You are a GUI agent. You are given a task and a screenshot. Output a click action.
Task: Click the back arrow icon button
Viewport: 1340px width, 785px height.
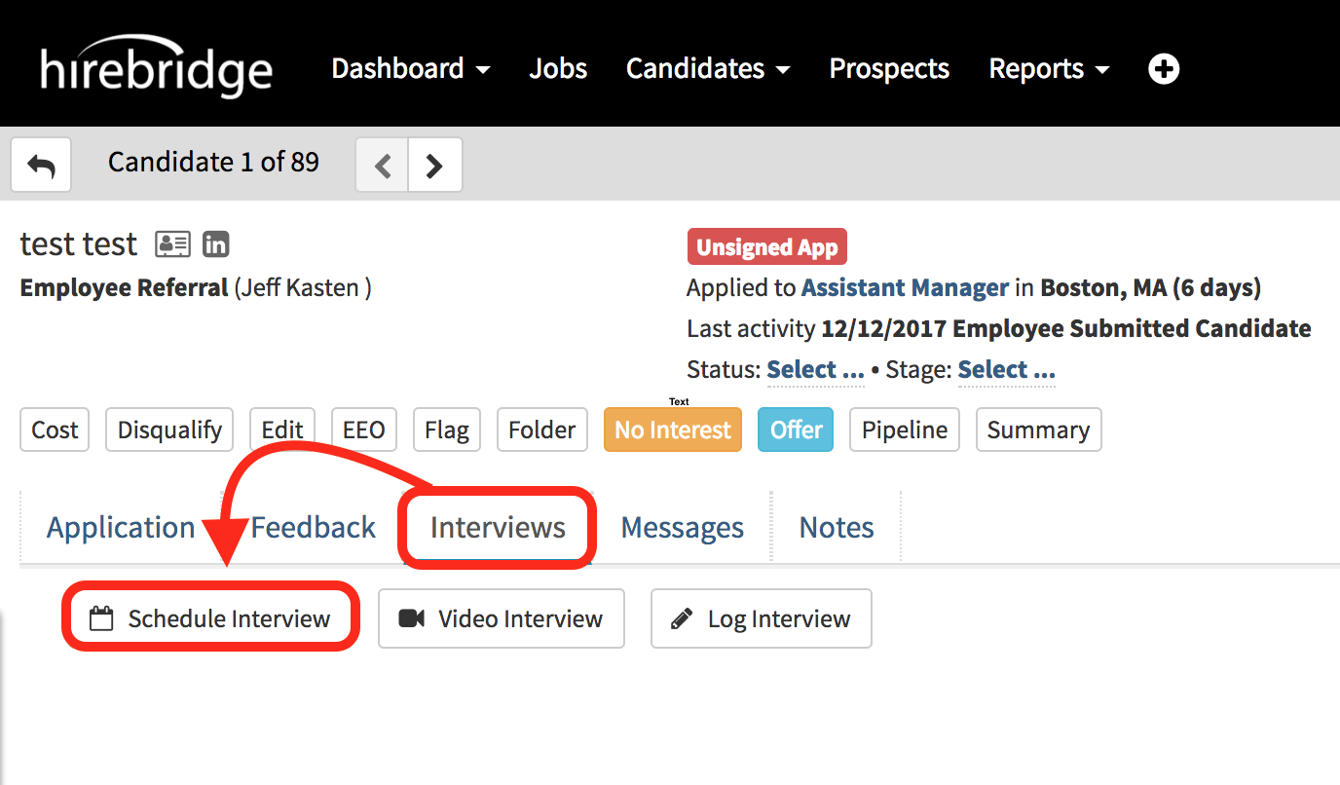pos(41,165)
